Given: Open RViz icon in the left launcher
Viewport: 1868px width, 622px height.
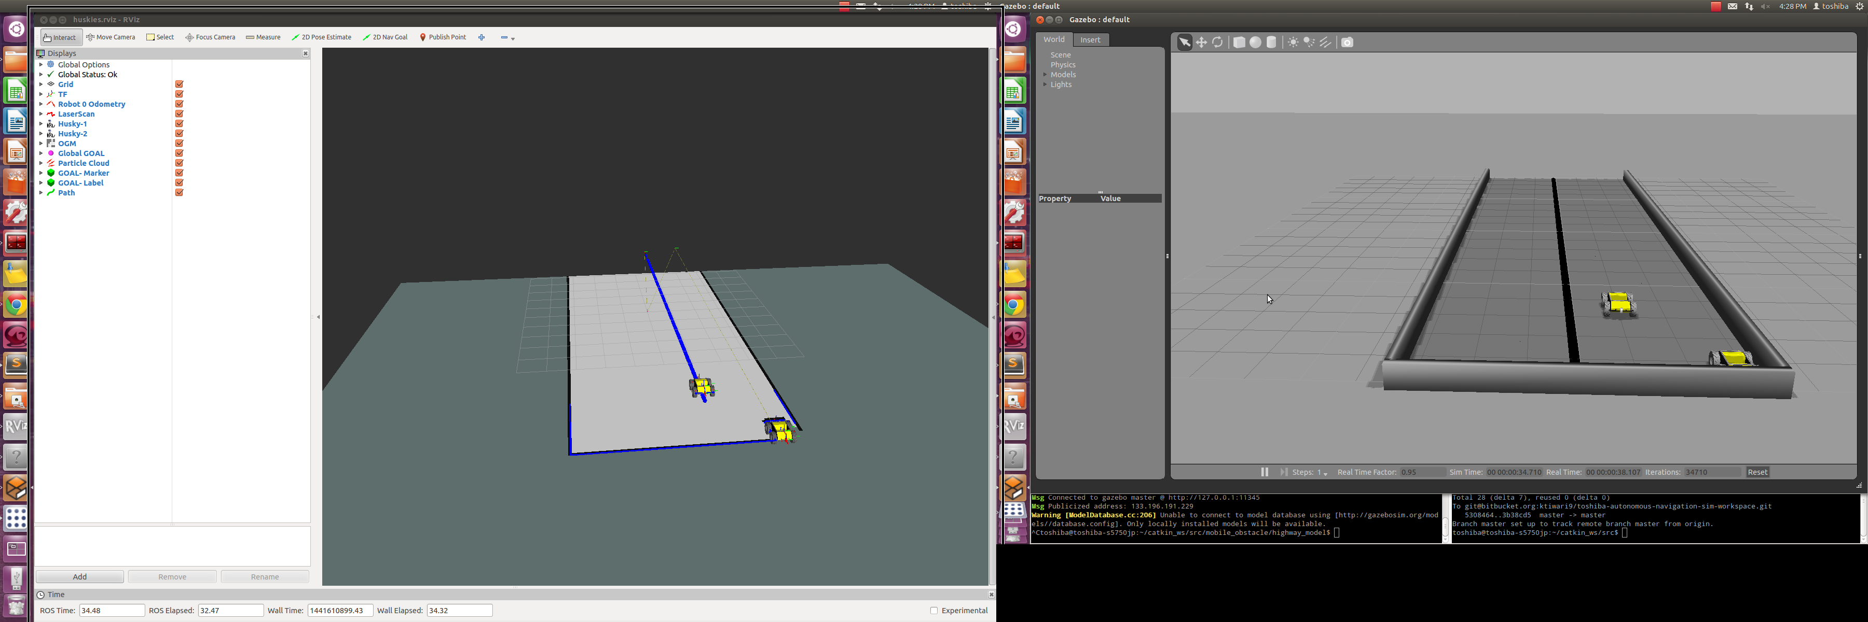Looking at the screenshot, I should tap(16, 427).
